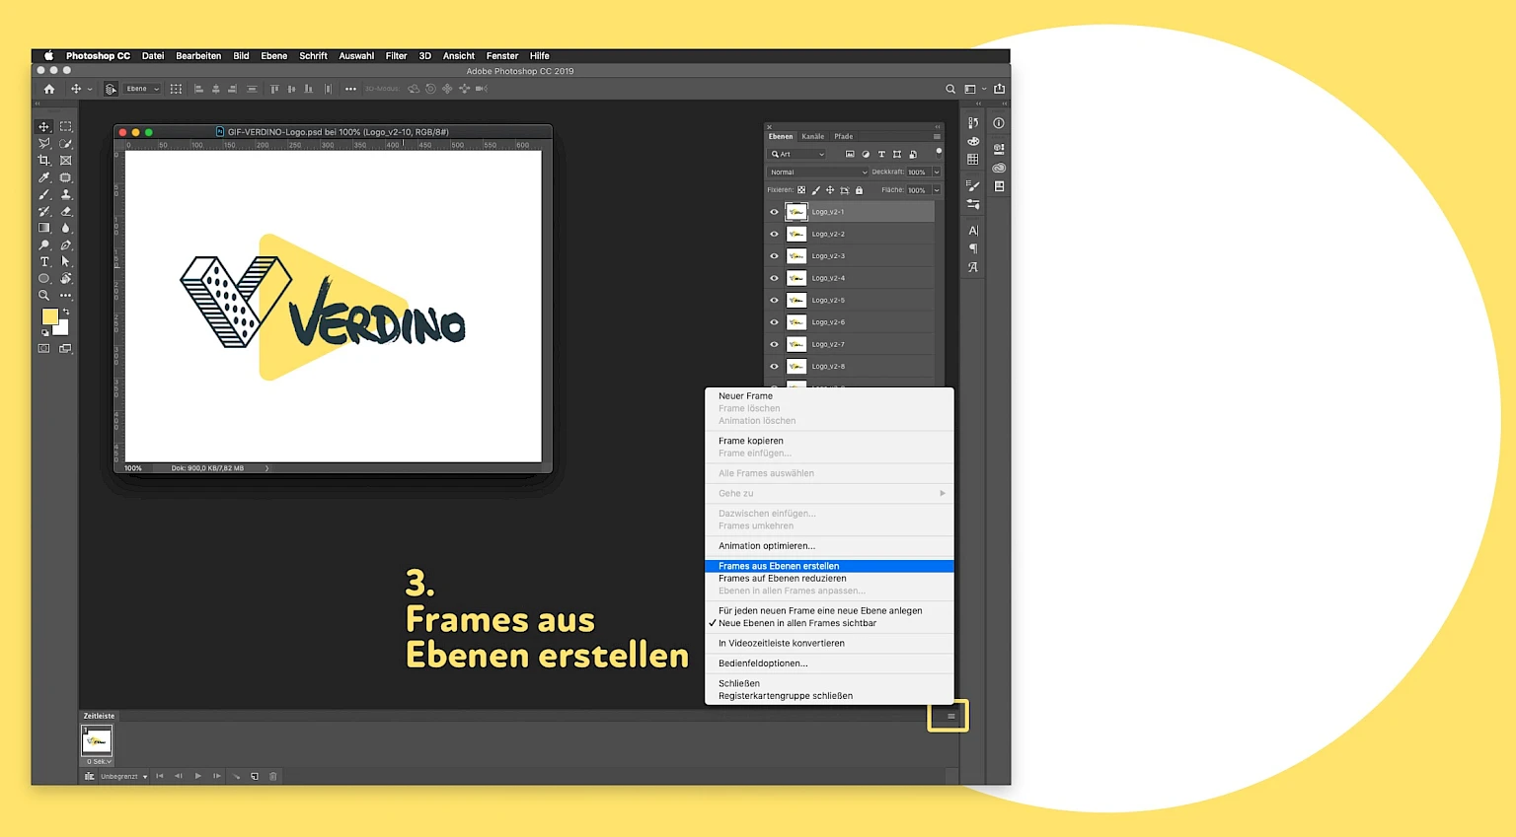The width and height of the screenshot is (1516, 837).
Task: Hide the Logo_v2-2 layer eye
Action: (774, 234)
